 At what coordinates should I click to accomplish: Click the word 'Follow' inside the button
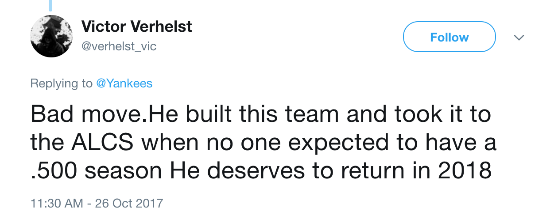[x=449, y=37]
